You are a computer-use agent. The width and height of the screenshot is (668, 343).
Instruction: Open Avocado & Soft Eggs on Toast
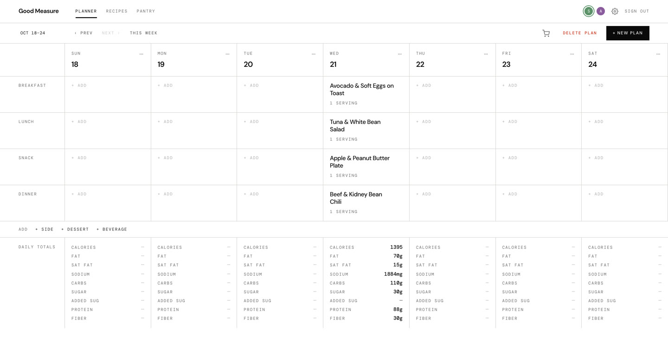pos(362,90)
